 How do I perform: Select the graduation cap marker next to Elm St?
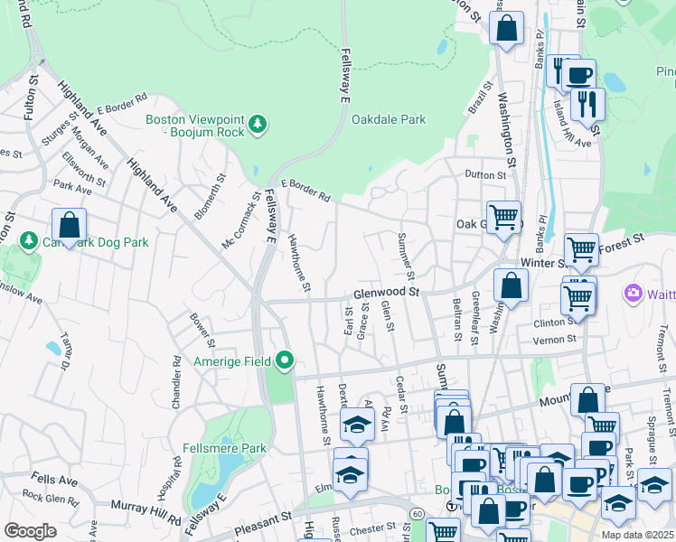pyautogui.click(x=350, y=477)
